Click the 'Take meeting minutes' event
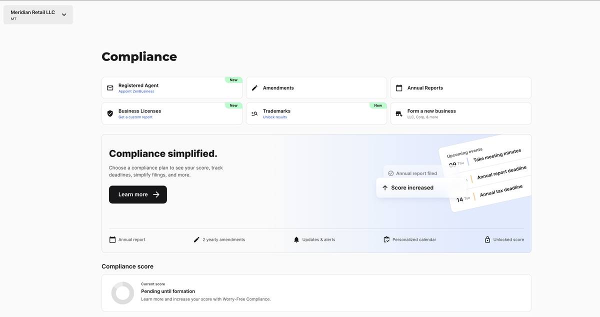Image resolution: width=600 pixels, height=317 pixels. pos(497,155)
